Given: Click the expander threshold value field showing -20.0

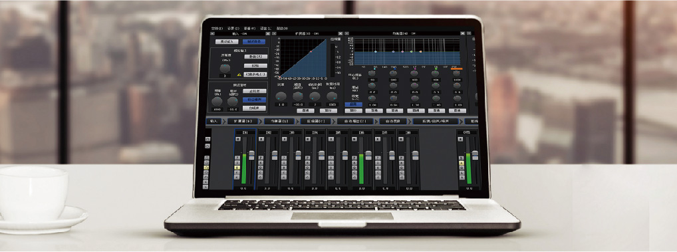Looking at the screenshot, I should click(x=298, y=104).
